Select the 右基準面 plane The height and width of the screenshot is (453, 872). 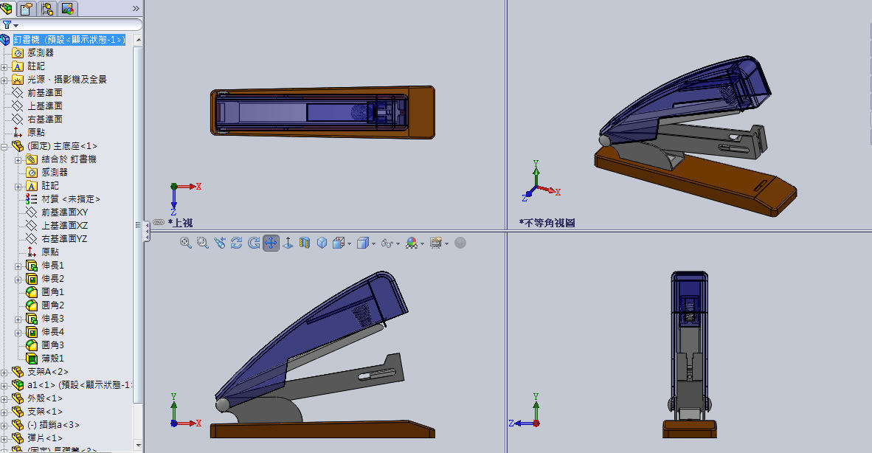click(x=44, y=120)
